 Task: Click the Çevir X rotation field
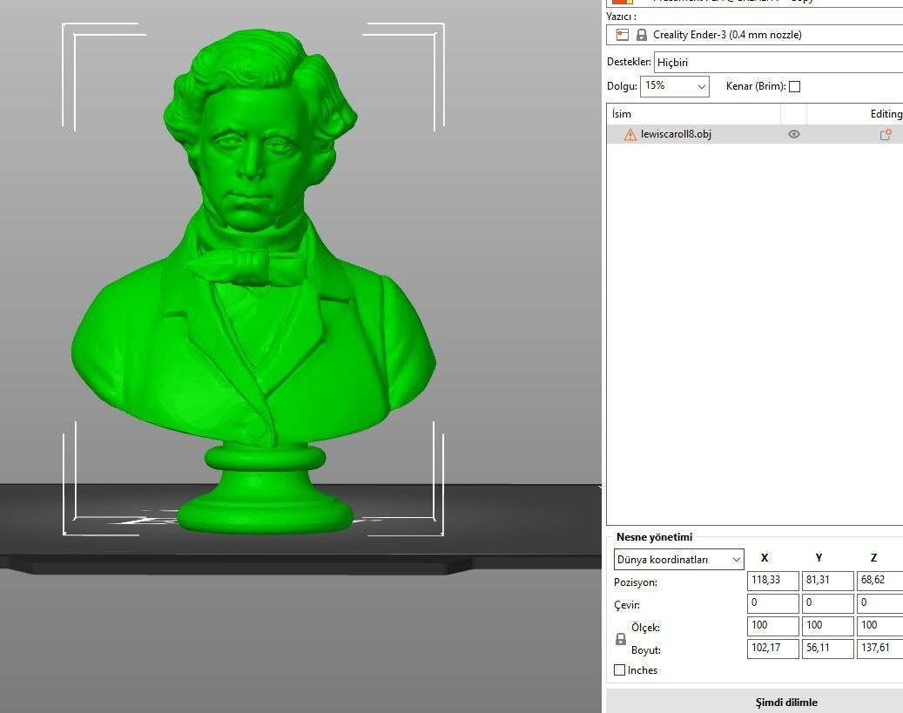[773, 603]
